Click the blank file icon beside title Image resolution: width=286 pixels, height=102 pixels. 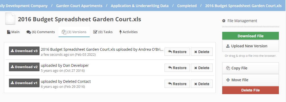(10, 19)
